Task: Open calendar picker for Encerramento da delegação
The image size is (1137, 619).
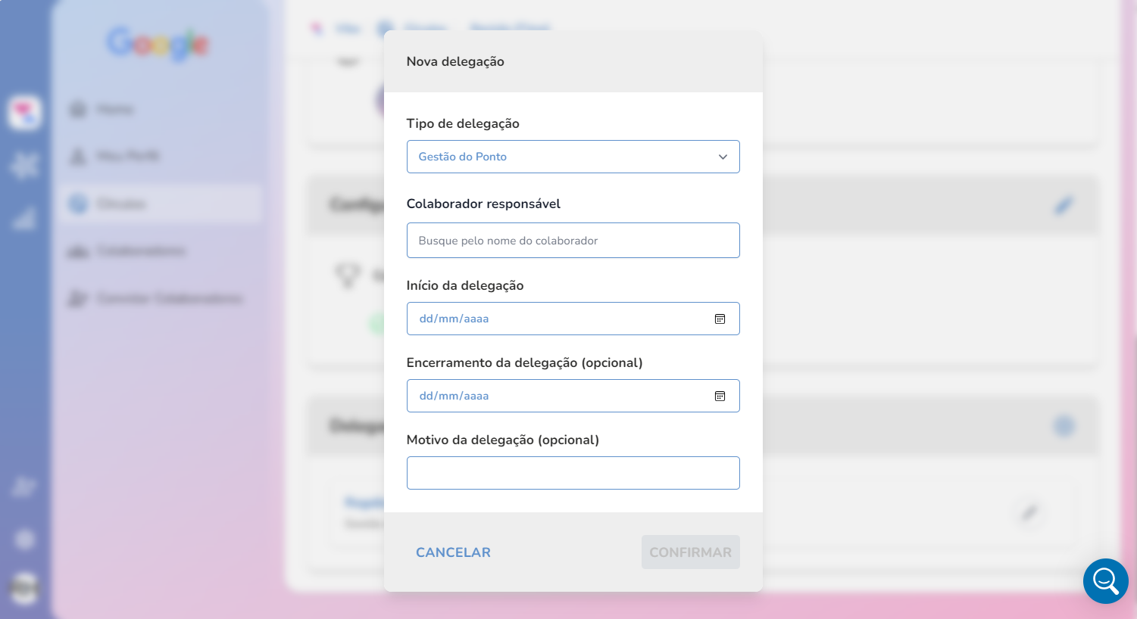Action: 720,396
